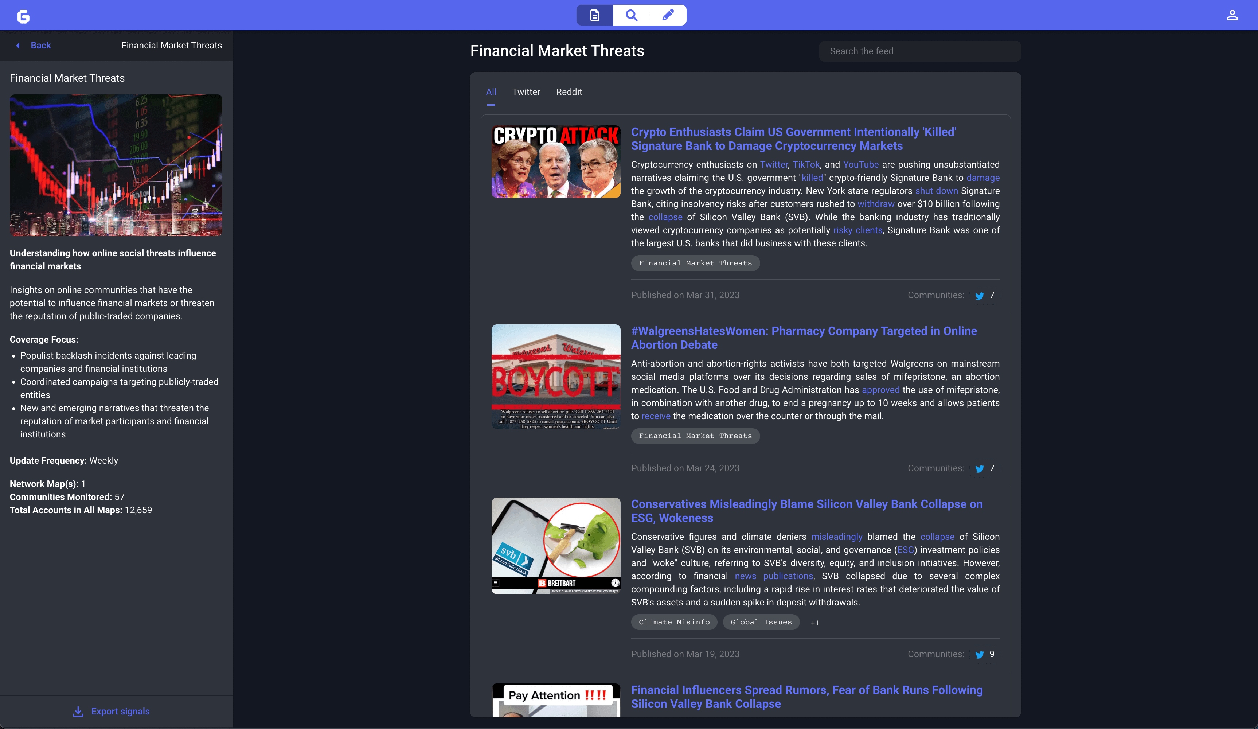Click the "news publications" hyperlink

pyautogui.click(x=774, y=576)
